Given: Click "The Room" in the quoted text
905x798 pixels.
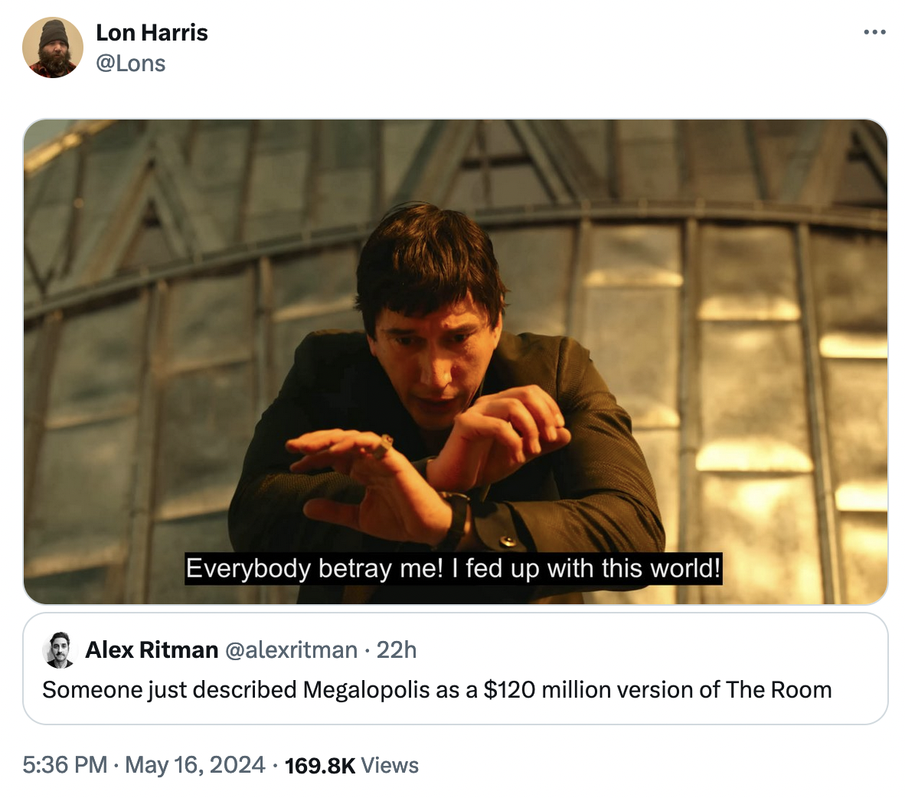Looking at the screenshot, I should point(779,689).
